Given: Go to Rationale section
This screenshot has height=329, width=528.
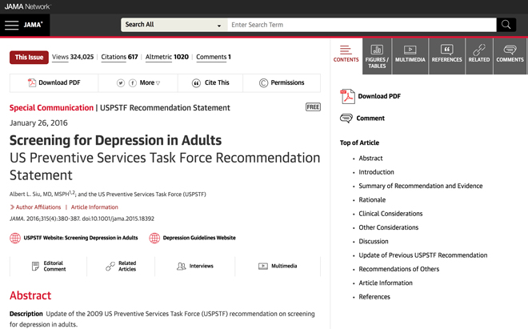Looking at the screenshot, I should click(x=372, y=200).
